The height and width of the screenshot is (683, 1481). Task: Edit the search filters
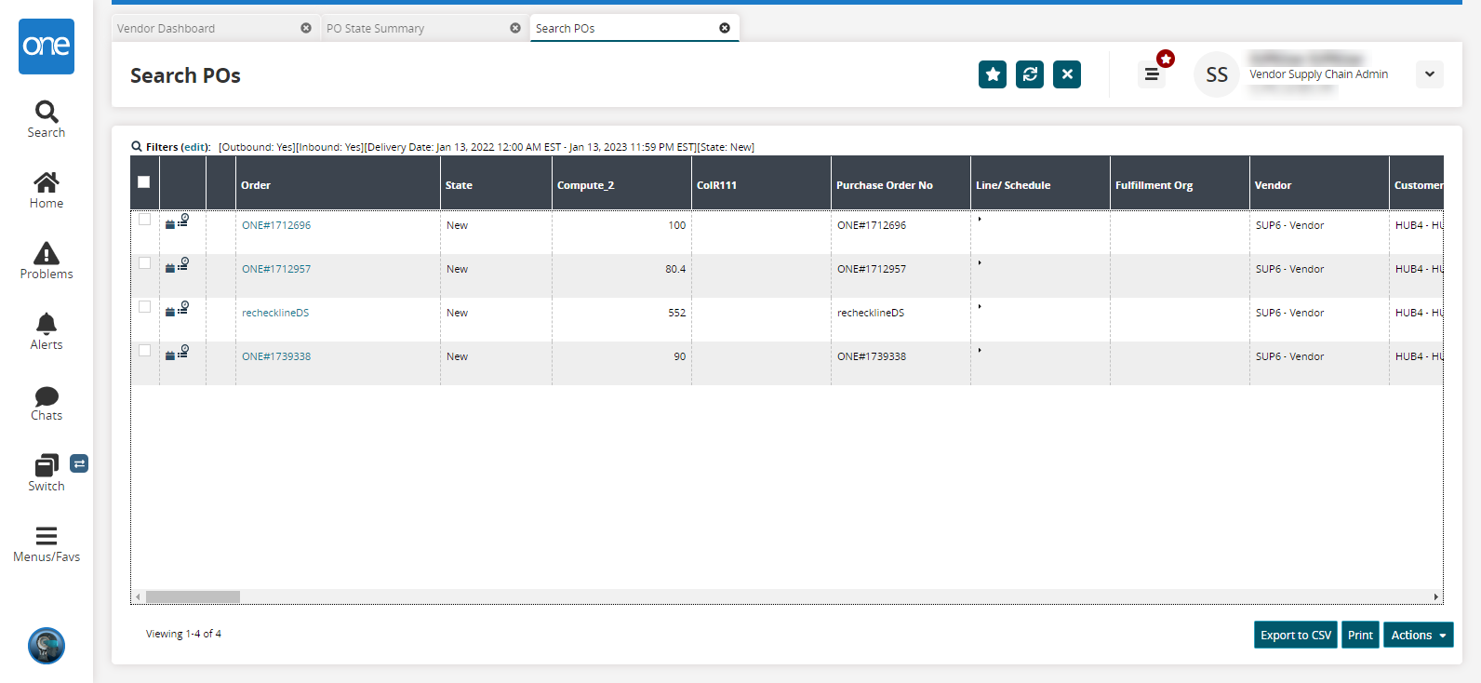[194, 147]
